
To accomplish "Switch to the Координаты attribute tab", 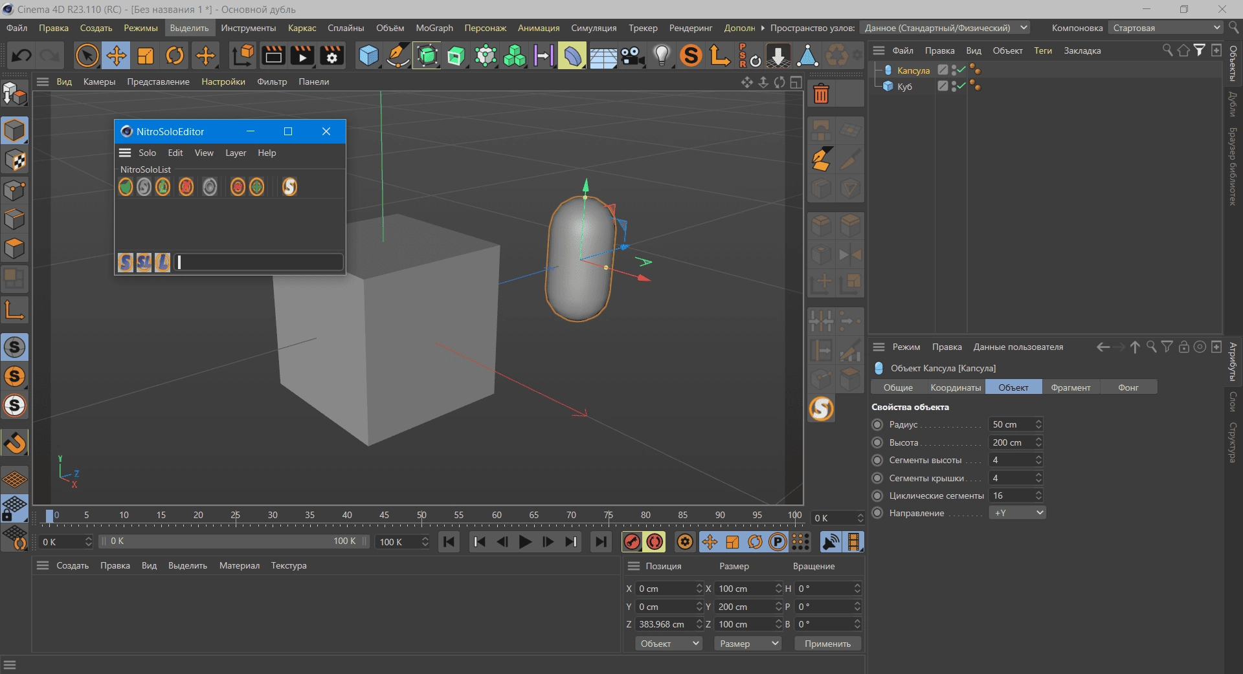I will [x=956, y=387].
